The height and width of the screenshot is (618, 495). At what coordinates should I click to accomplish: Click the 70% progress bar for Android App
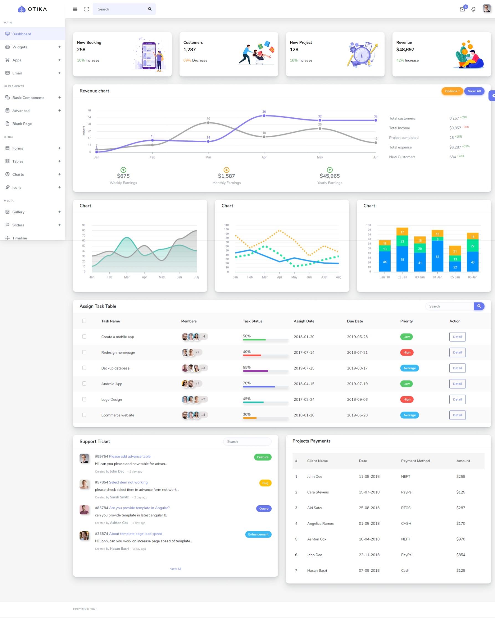point(265,387)
